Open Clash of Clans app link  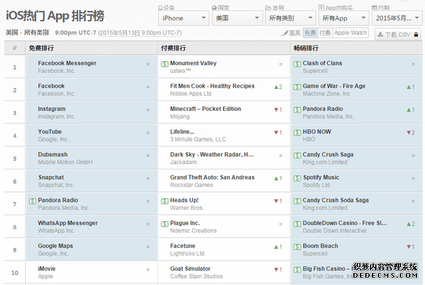[322, 63]
